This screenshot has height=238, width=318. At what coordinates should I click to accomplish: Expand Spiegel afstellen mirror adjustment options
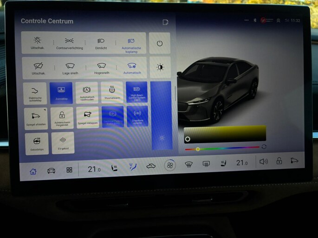36,118
